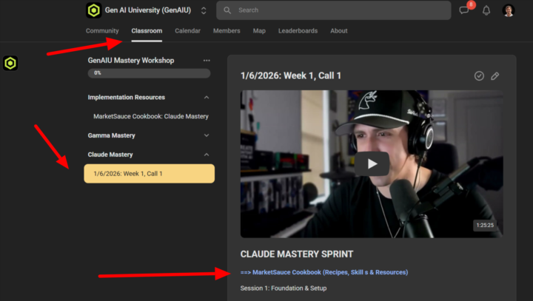Select the Classroom tab
533x301 pixels.
pos(147,31)
